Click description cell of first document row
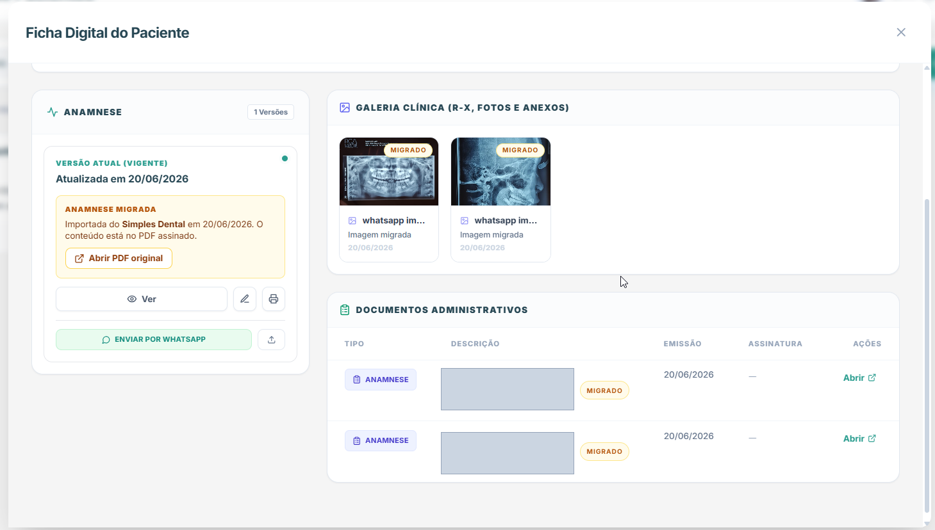Viewport: 935px width, 530px height. point(508,389)
